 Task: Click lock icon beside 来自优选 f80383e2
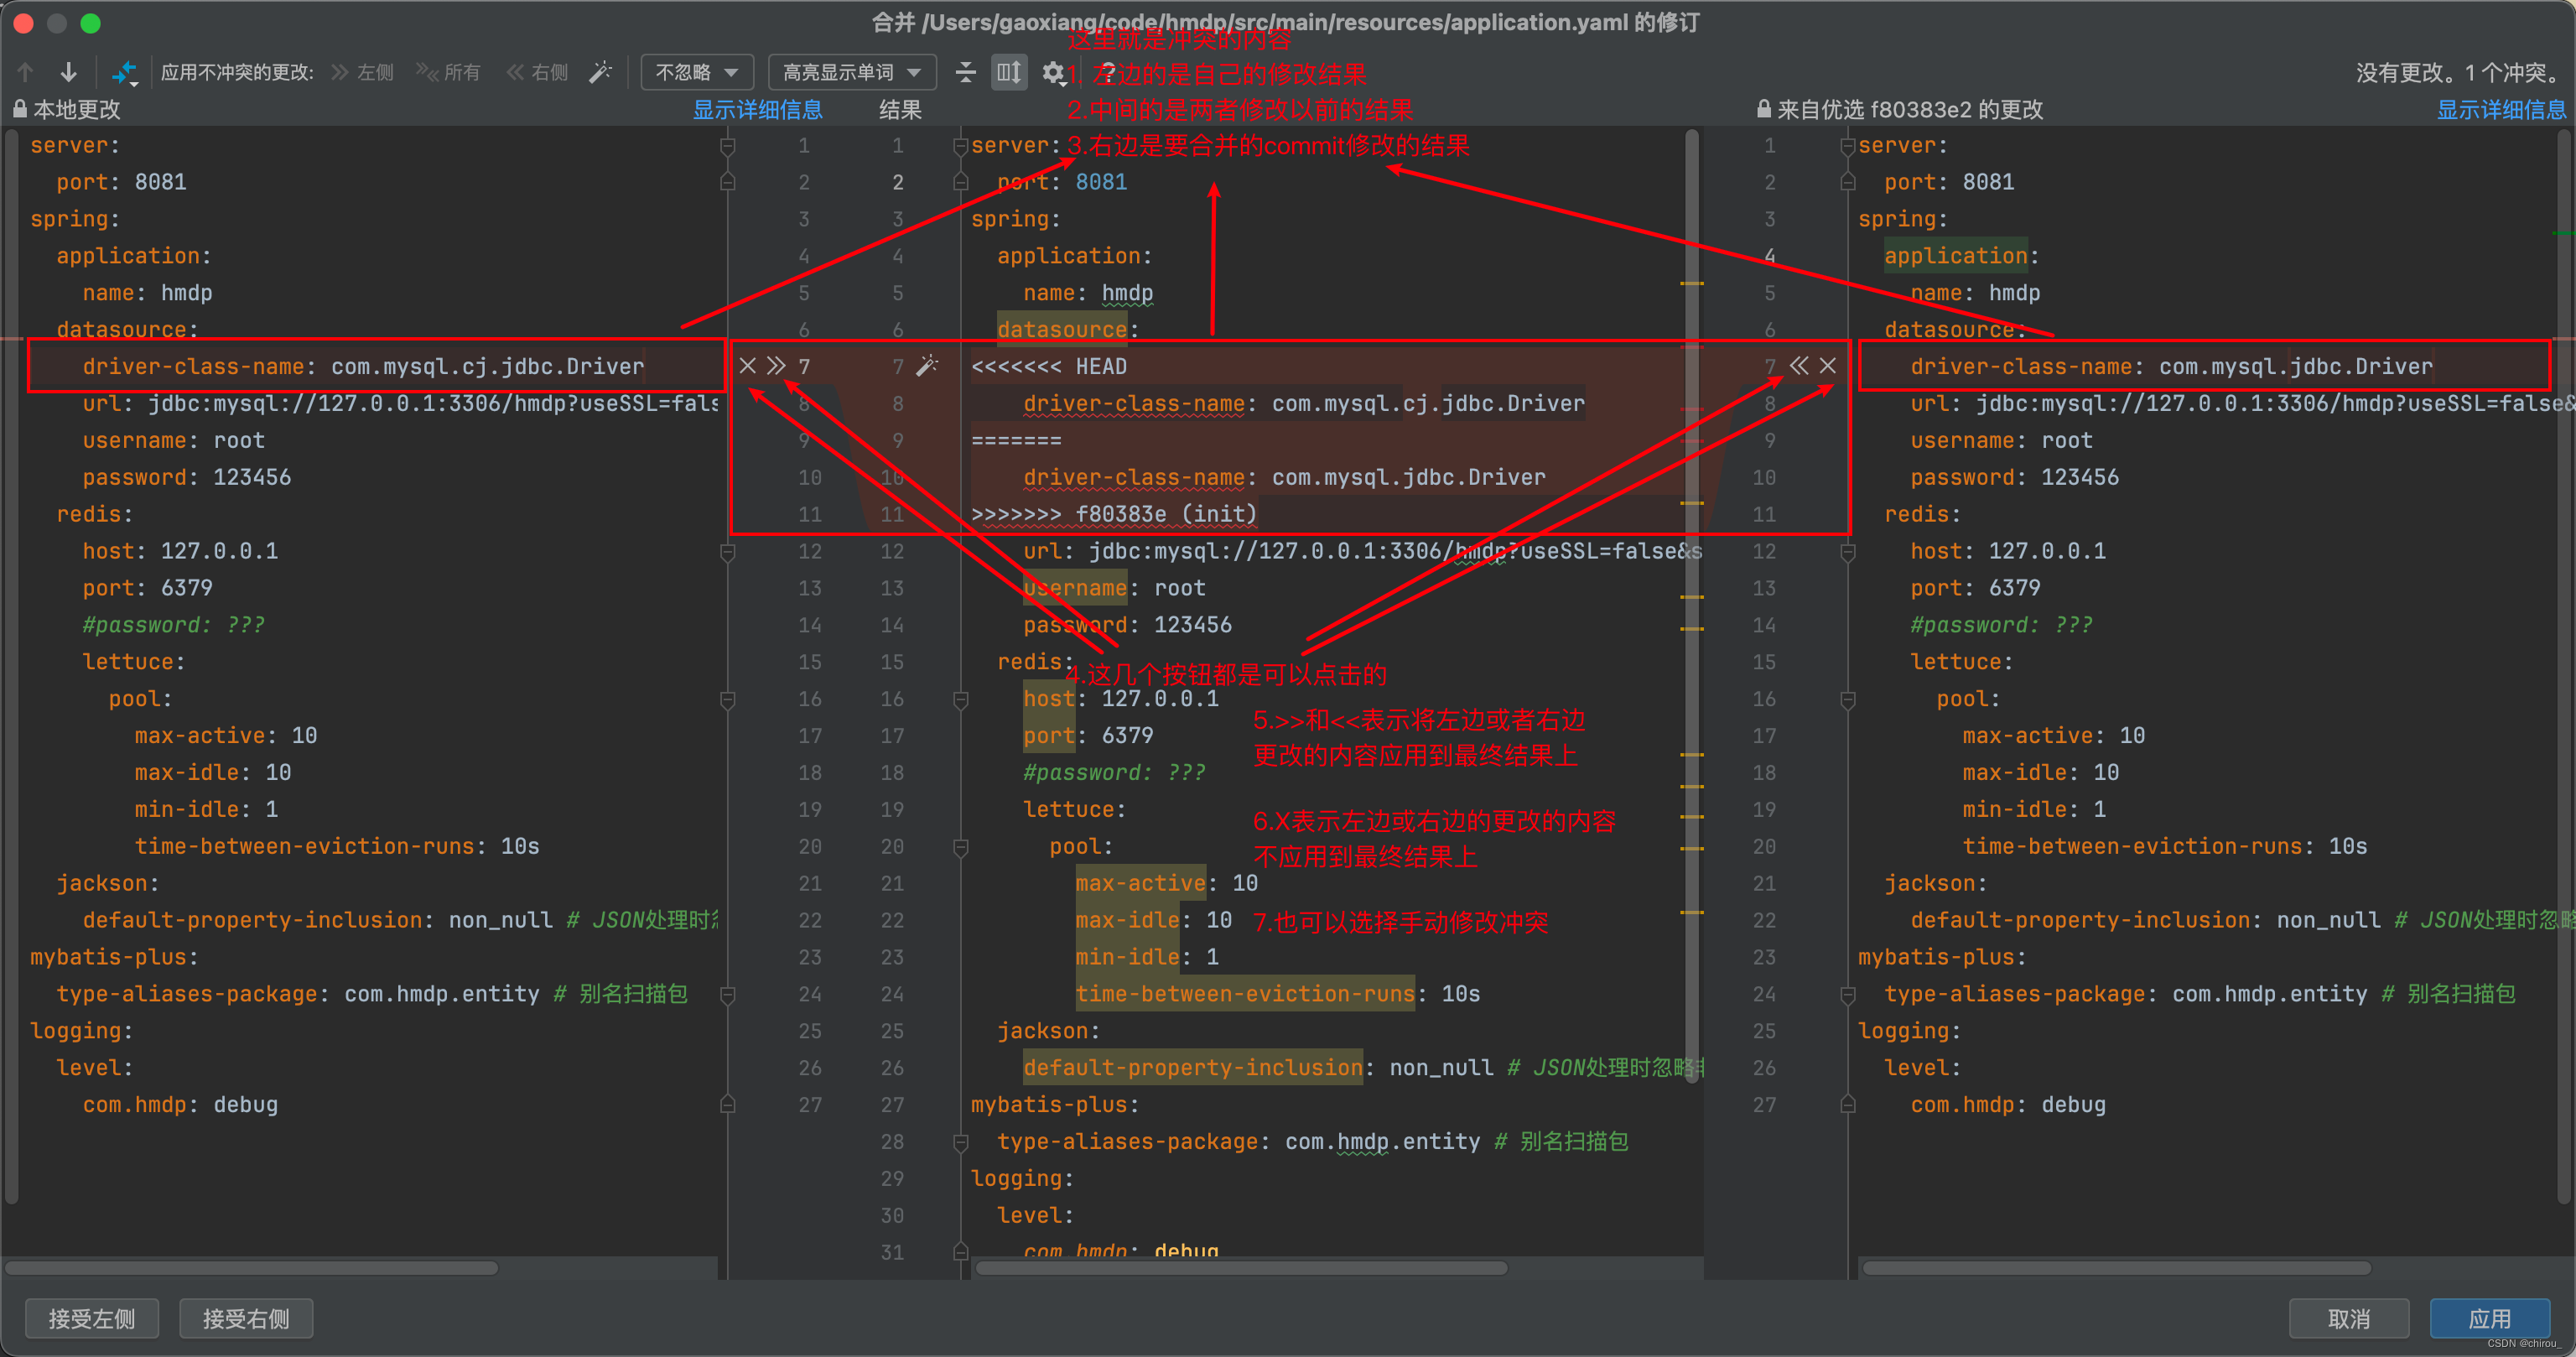pyautogui.click(x=1764, y=109)
